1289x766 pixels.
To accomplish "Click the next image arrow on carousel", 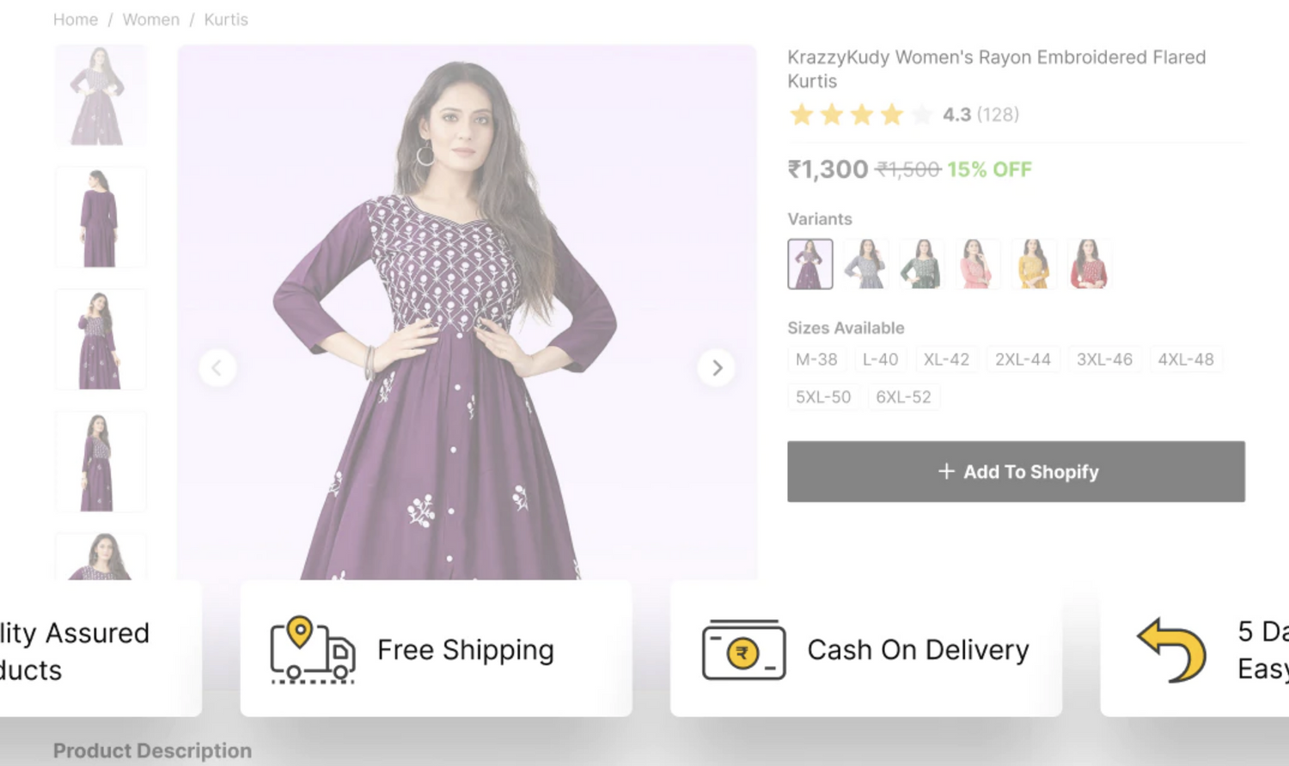I will pos(717,368).
